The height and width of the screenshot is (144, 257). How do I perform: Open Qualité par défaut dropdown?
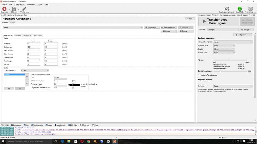point(35,71)
